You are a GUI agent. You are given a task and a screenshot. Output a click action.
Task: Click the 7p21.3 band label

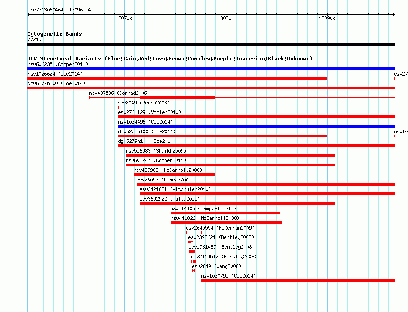pyautogui.click(x=36, y=39)
